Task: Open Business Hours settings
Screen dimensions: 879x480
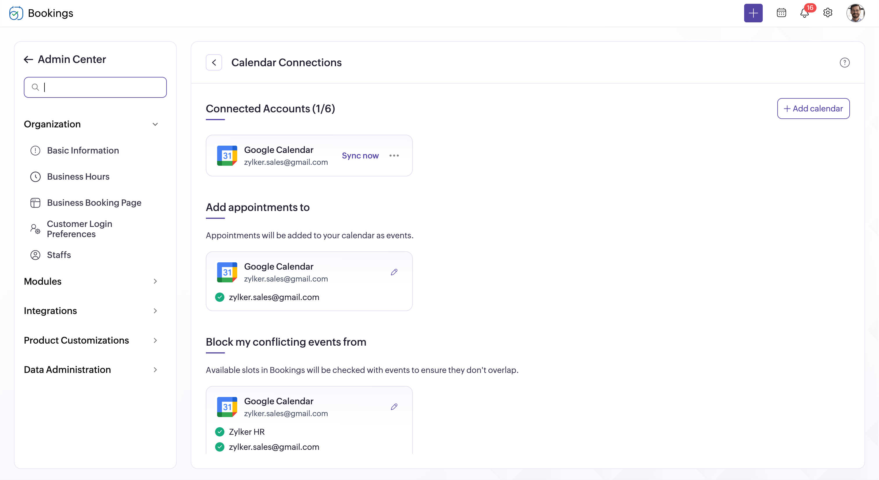Action: tap(78, 176)
